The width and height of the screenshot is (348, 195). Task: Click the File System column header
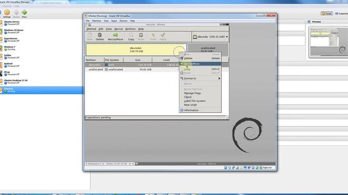pos(114,60)
